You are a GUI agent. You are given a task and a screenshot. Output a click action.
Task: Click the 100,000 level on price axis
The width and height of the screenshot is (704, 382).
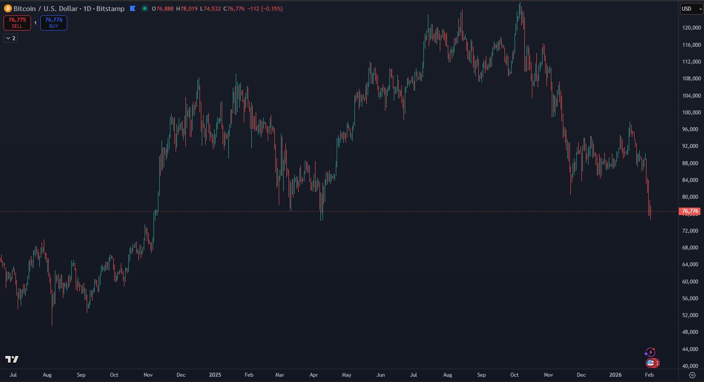[691, 113]
